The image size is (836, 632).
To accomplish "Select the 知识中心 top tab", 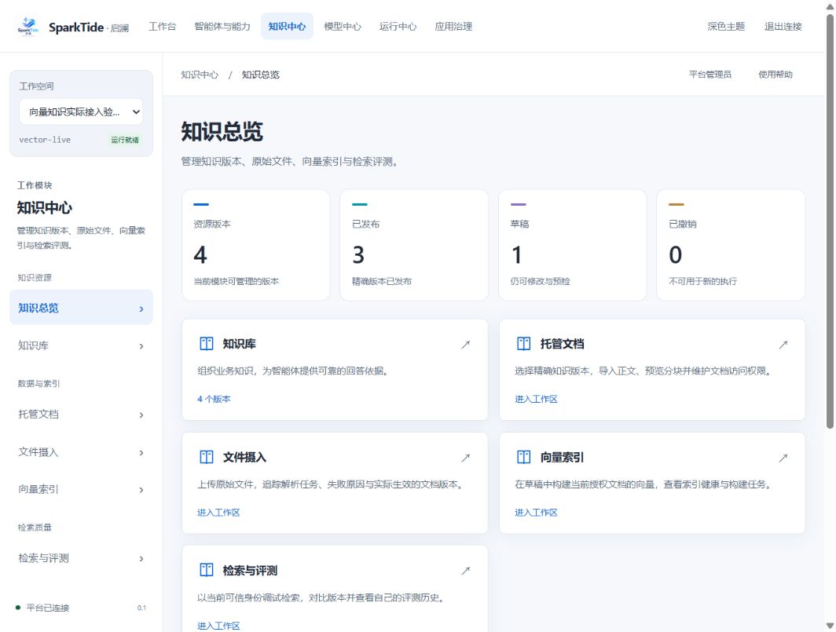I will [287, 26].
